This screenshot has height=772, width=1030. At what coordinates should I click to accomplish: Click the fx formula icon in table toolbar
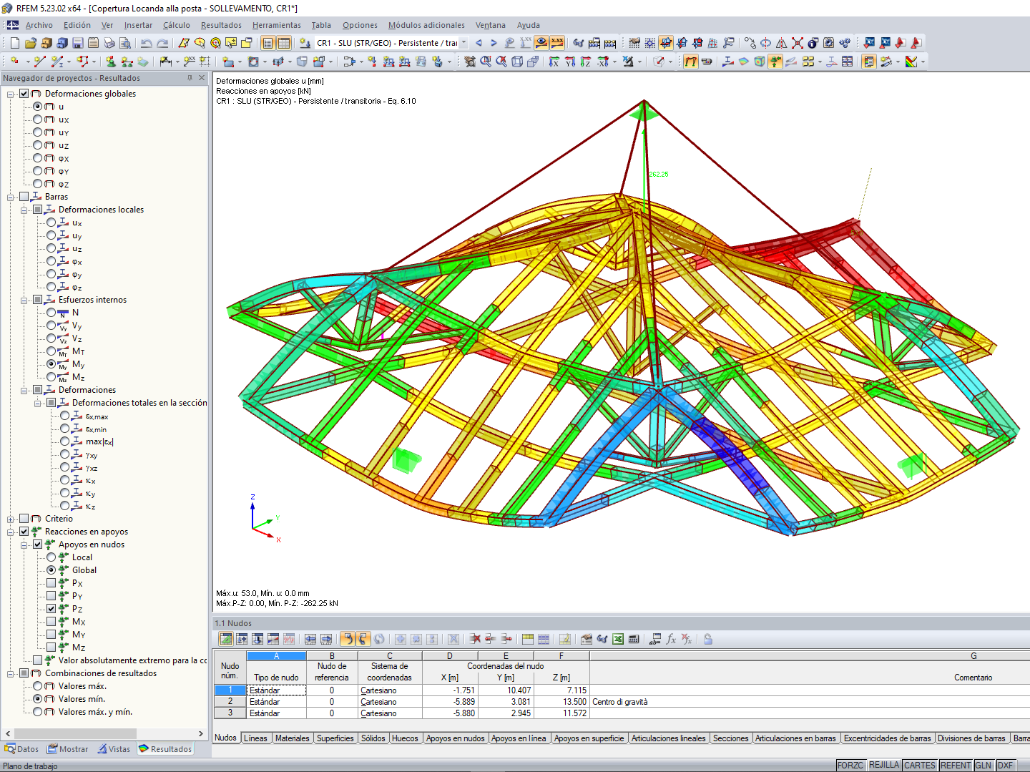coord(671,639)
